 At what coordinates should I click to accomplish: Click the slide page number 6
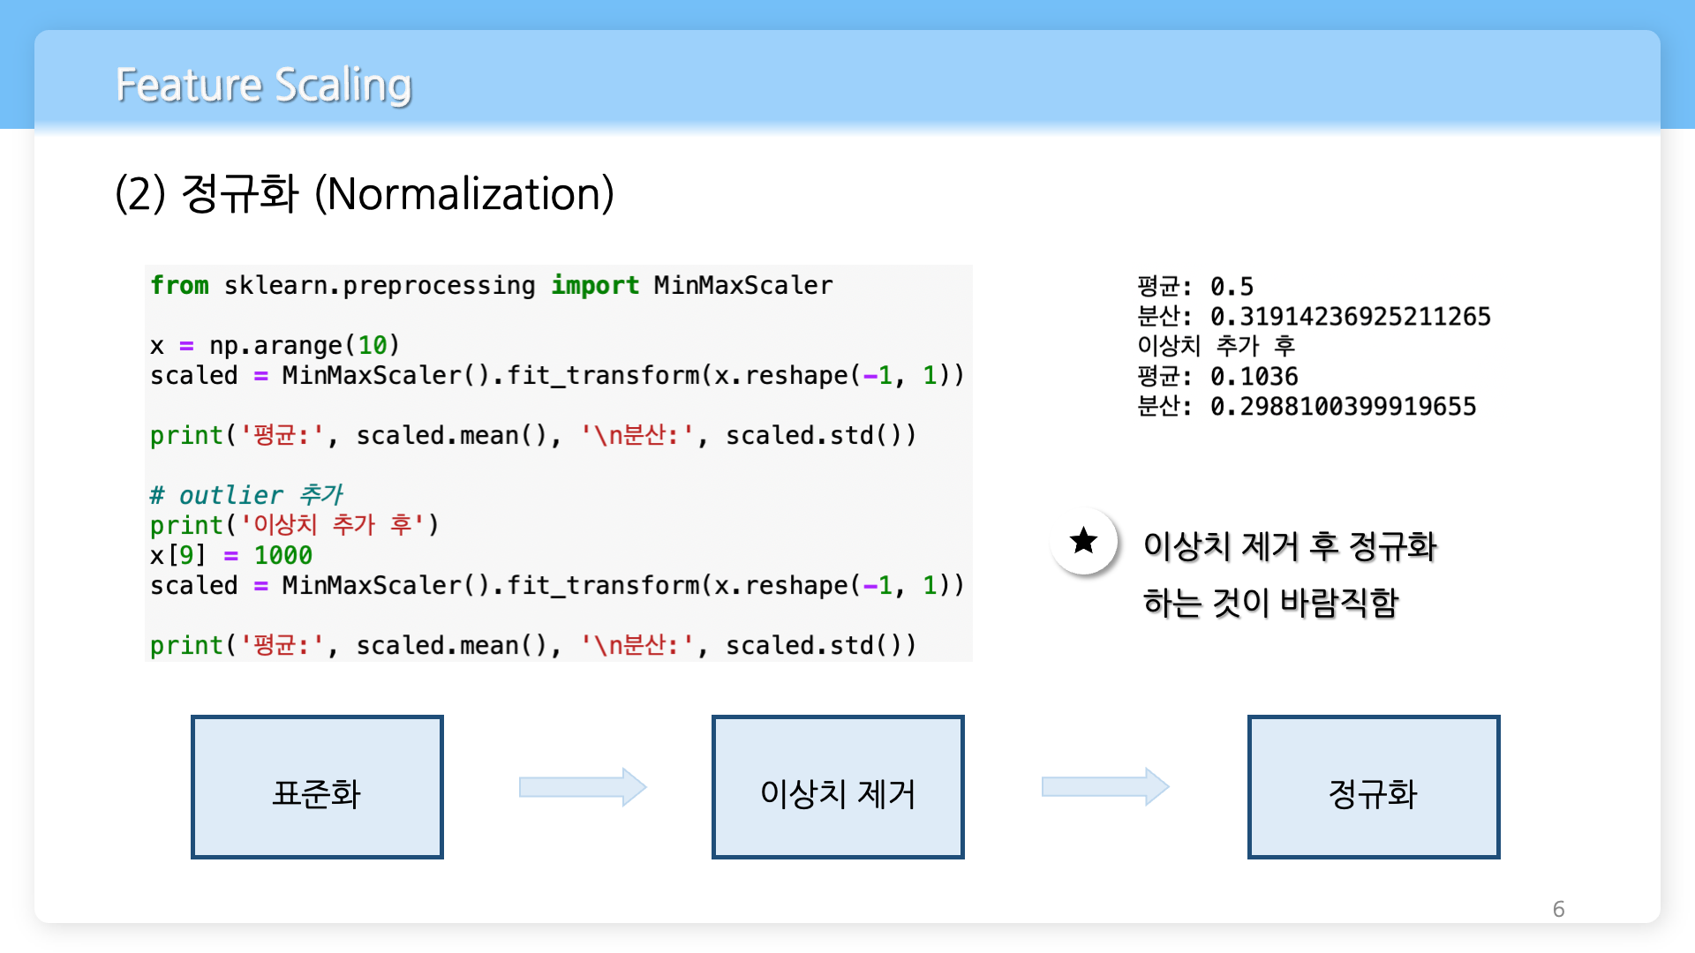click(x=1558, y=909)
